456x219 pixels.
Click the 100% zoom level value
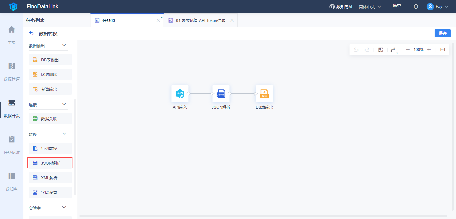coord(418,50)
